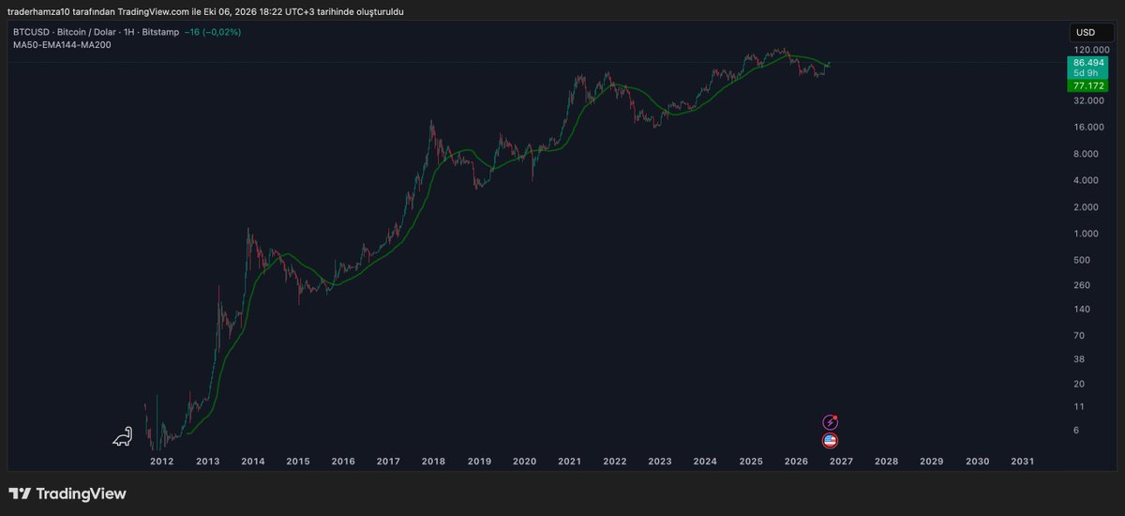1125x516 pixels.
Task: Click the −16 (−0,02%) price change text
Action: [x=212, y=32]
